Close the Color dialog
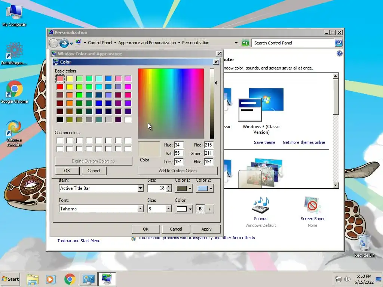This screenshot has width=383, height=287. click(x=216, y=62)
